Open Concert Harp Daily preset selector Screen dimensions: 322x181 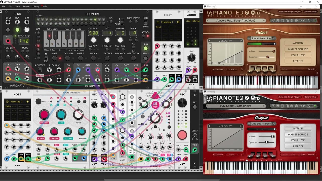click(236, 21)
